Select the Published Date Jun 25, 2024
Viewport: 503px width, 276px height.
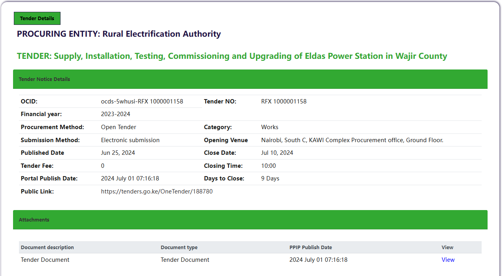[118, 153]
